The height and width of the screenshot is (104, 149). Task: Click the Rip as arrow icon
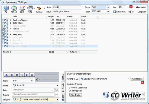[131, 12]
